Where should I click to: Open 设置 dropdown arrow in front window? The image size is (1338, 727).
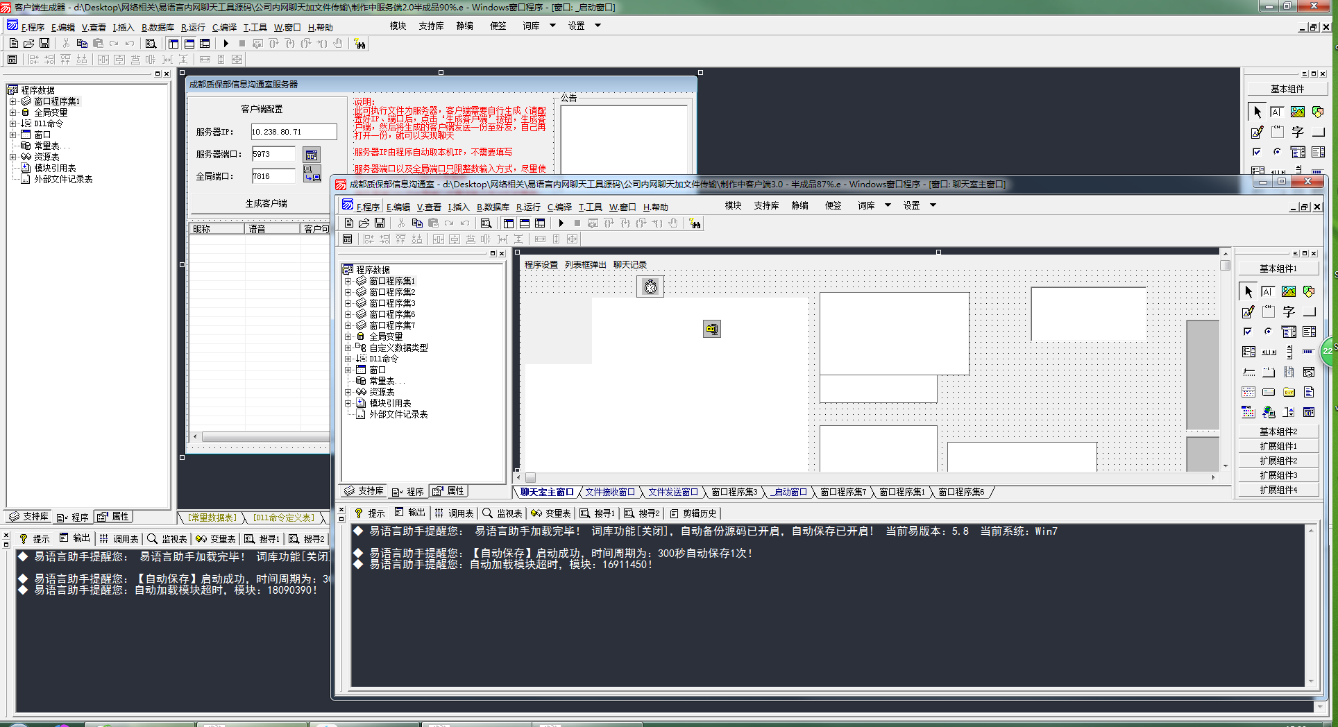[933, 205]
